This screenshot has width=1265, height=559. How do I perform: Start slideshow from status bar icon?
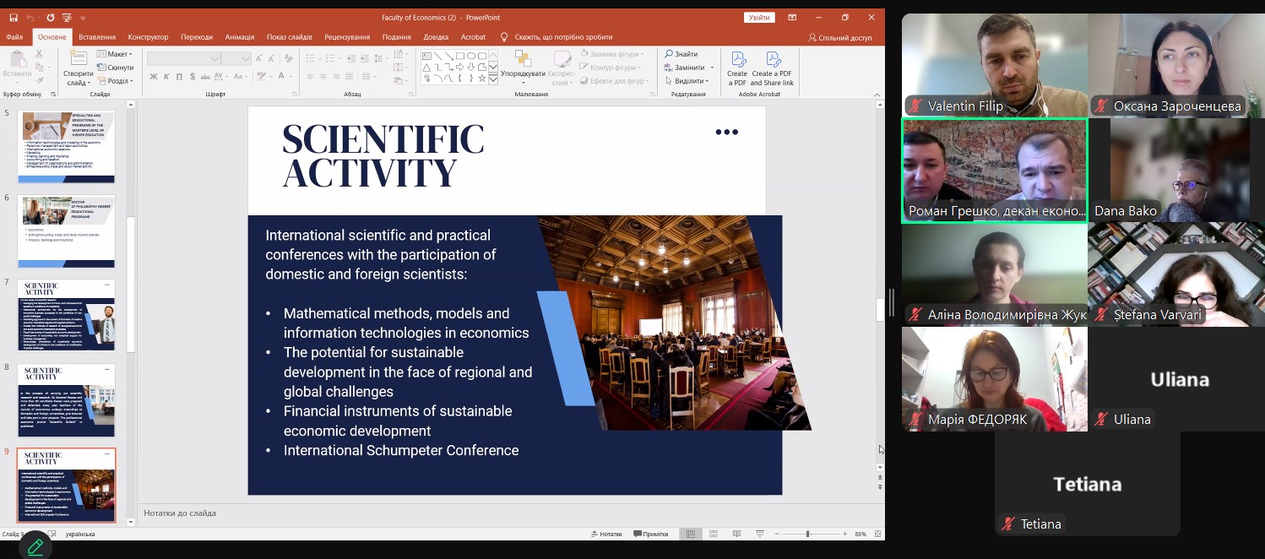pyautogui.click(x=758, y=534)
